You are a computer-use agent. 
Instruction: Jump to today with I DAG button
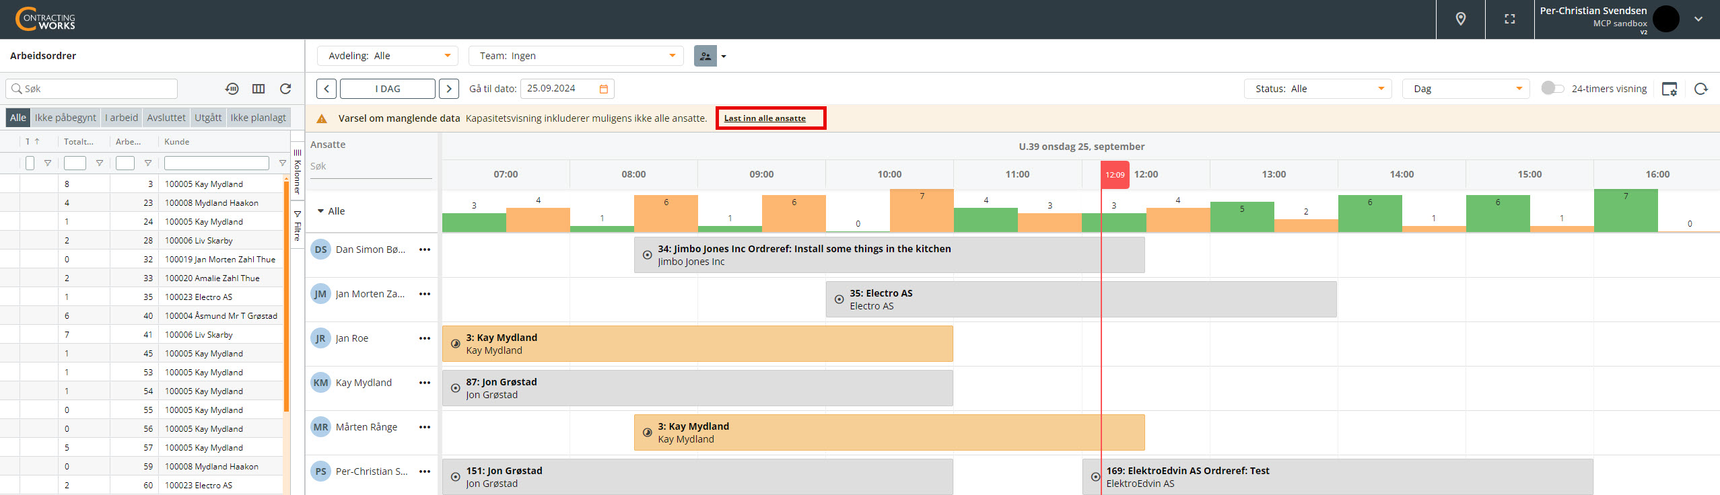pos(388,89)
